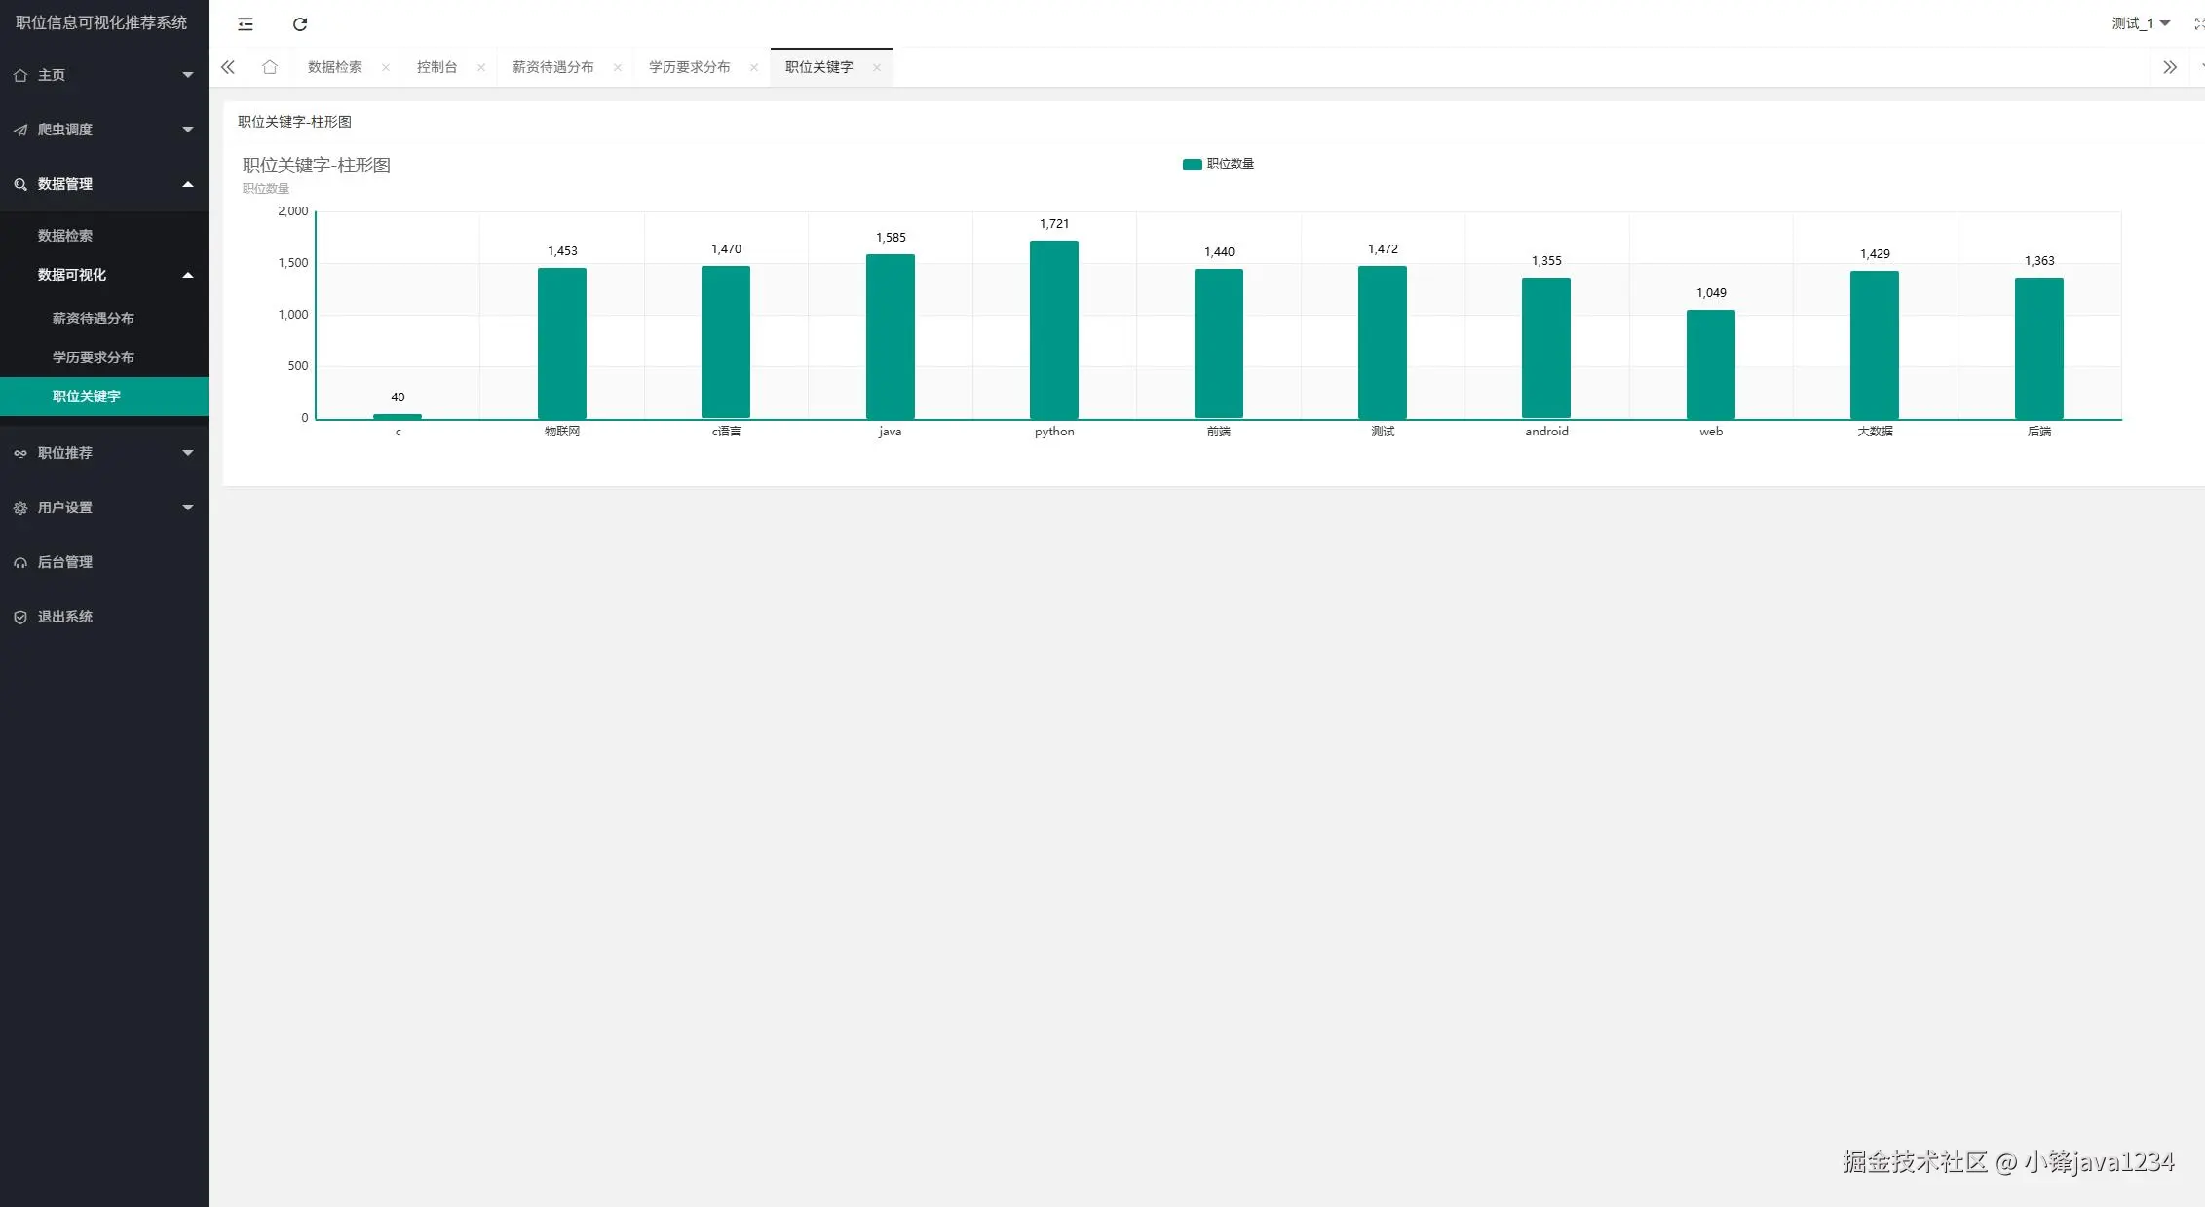
Task: Toggle the 职位数量 legend series
Action: click(1217, 164)
